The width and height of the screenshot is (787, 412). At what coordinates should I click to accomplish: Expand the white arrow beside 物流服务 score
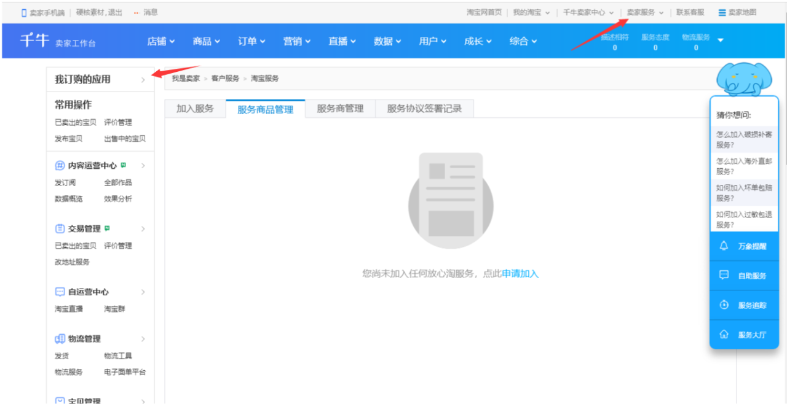click(x=721, y=41)
